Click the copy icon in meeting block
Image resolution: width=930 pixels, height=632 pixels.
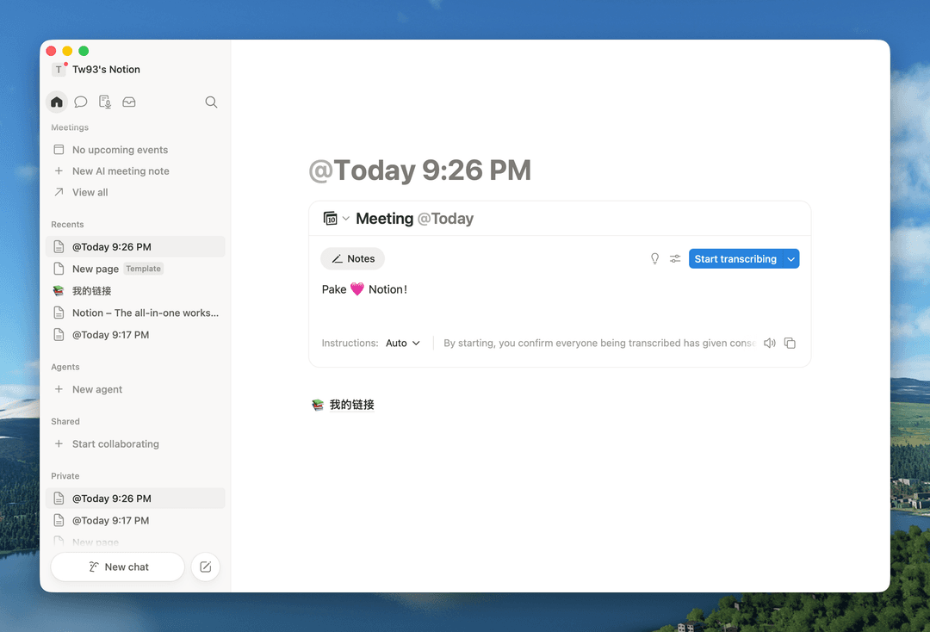click(x=790, y=343)
